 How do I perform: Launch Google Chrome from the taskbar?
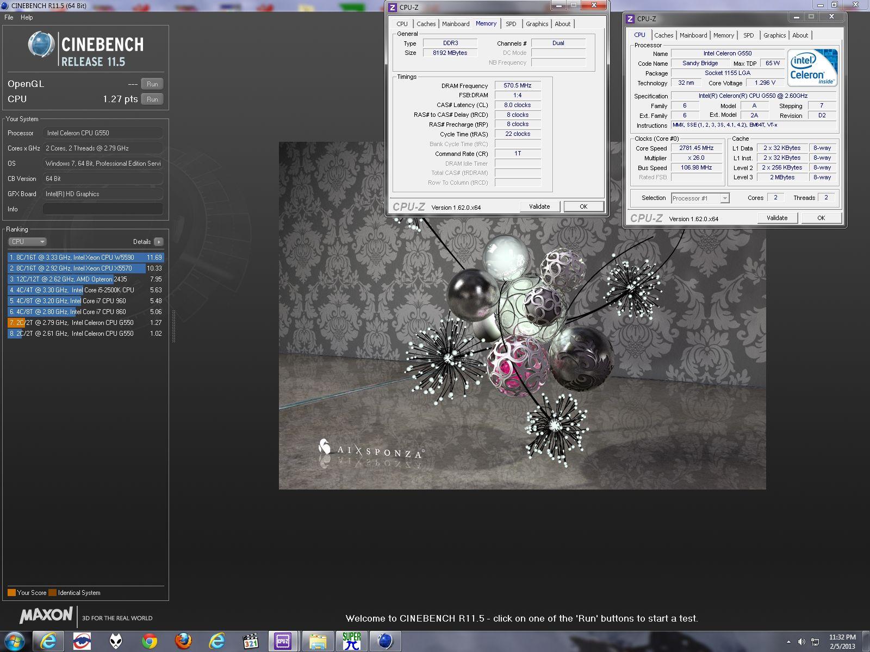tap(150, 641)
